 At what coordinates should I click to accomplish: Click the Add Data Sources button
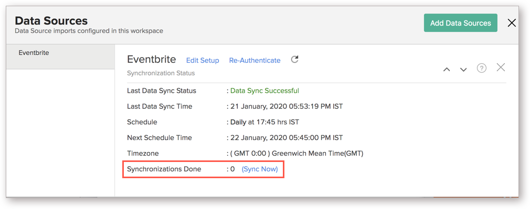tap(460, 23)
